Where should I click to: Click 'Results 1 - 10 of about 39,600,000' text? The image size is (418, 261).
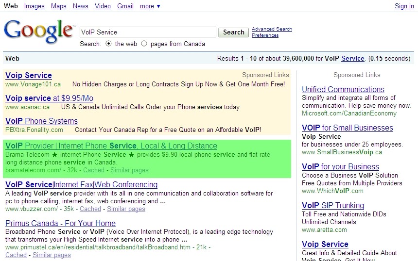(265, 59)
